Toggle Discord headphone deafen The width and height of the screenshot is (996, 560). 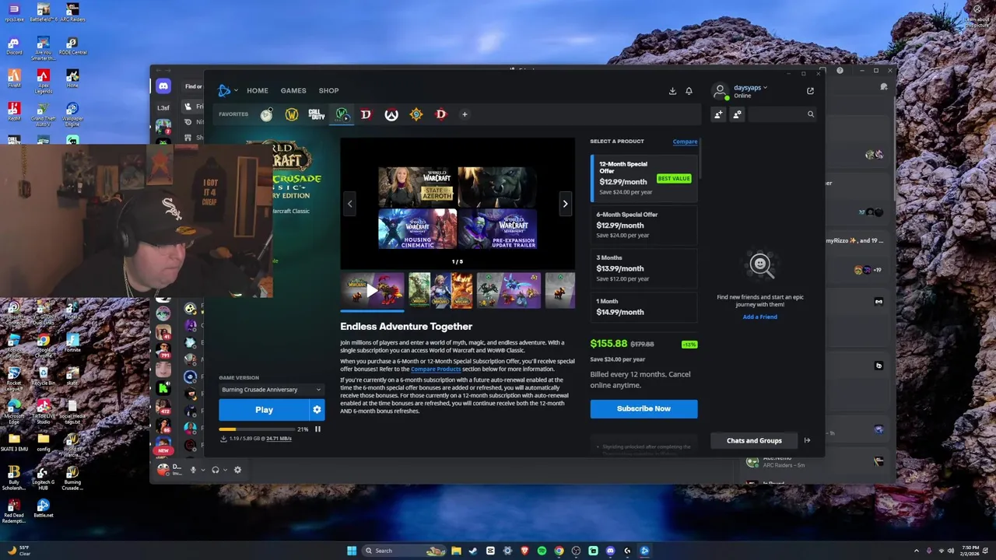(216, 470)
